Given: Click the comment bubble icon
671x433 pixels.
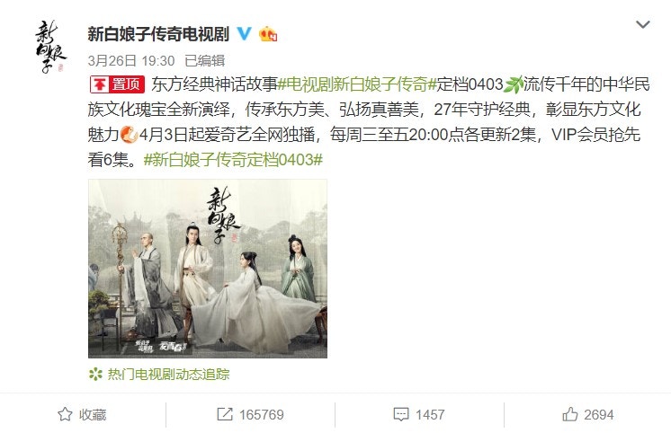Looking at the screenshot, I should [401, 415].
